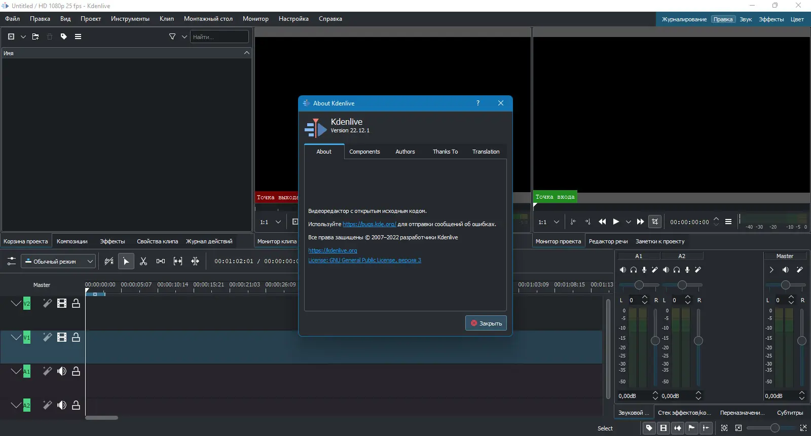Open the project bin hamburger options menu
This screenshot has height=436, width=811.
pos(78,37)
